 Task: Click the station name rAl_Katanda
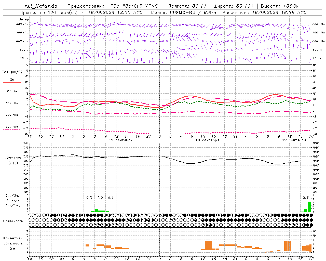41,6
